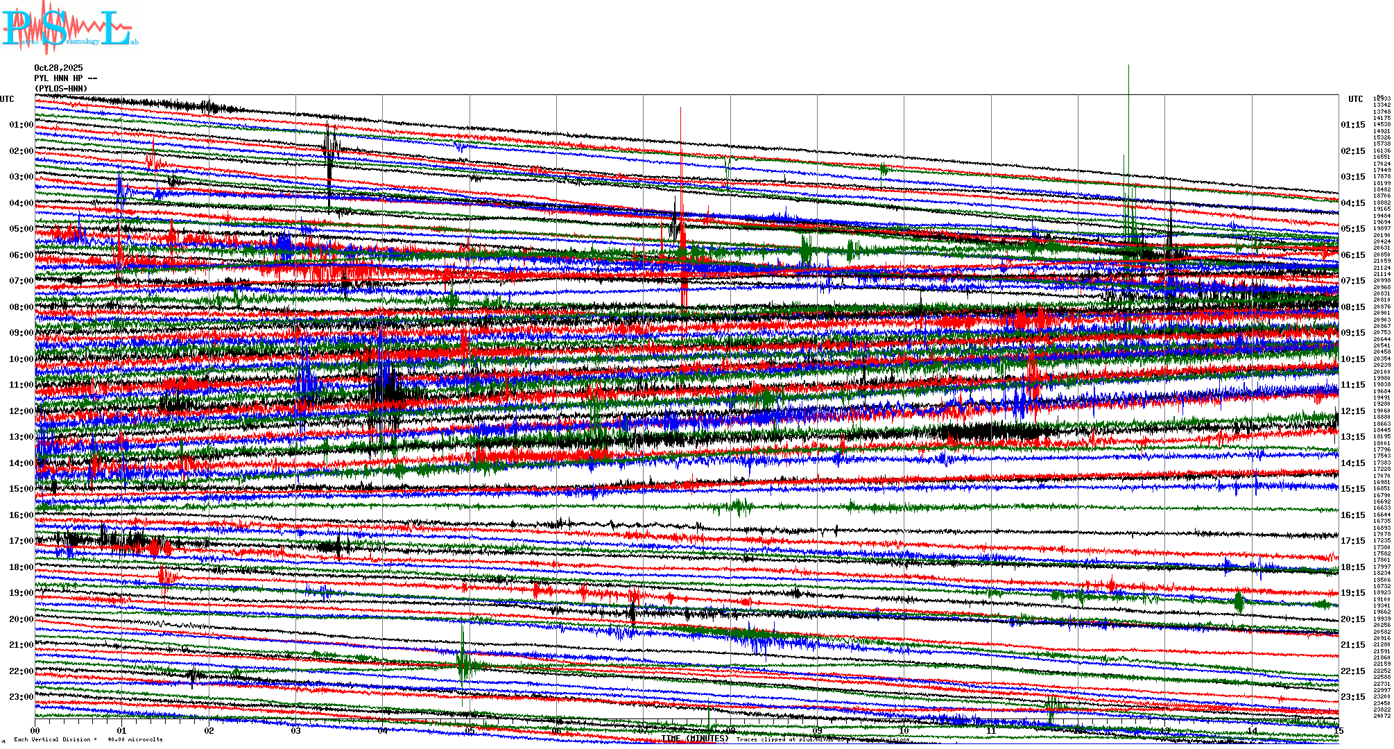Viewport: 1394px width, 749px height.
Task: Click the right UTC axis header
Action: 1355,99
